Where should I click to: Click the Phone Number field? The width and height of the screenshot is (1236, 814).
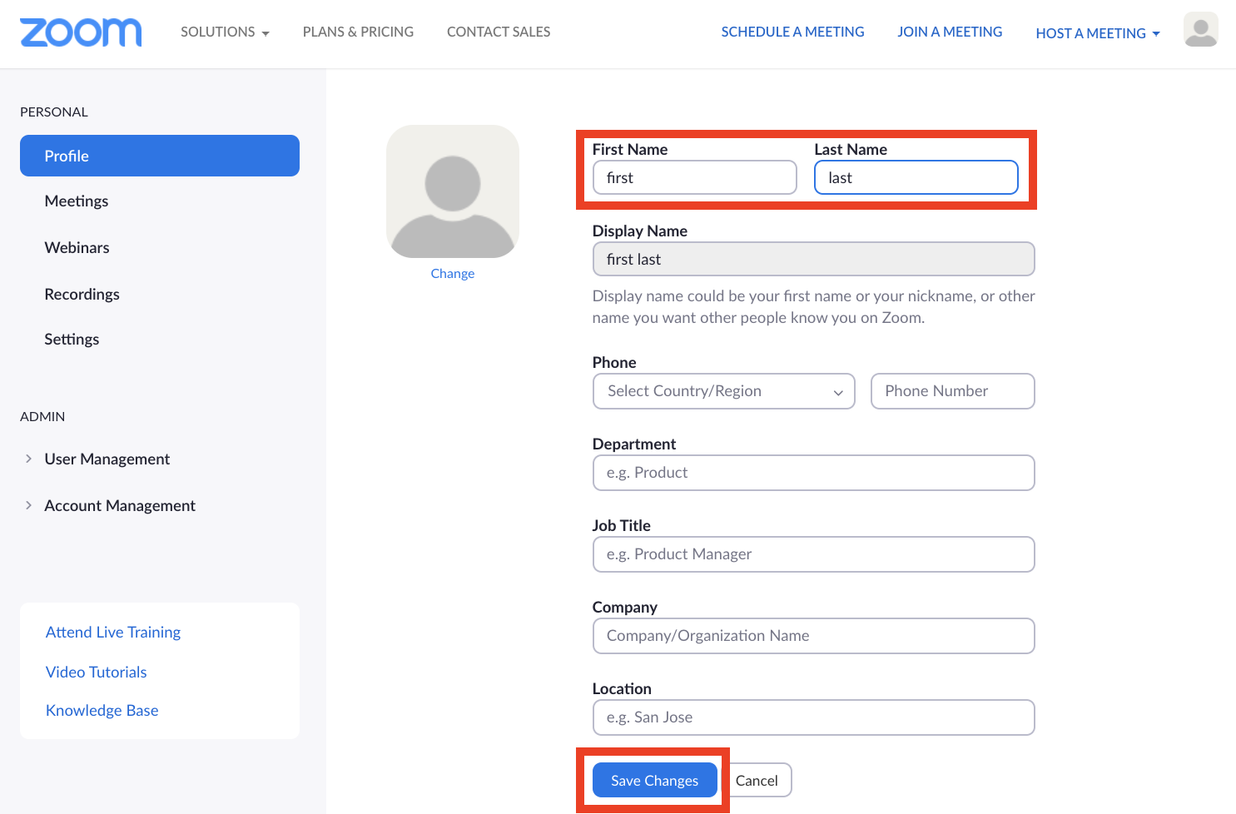(953, 391)
